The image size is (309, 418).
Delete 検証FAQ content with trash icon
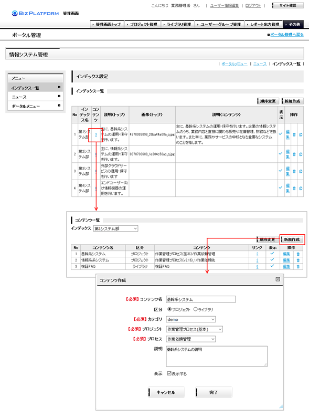coord(298,266)
